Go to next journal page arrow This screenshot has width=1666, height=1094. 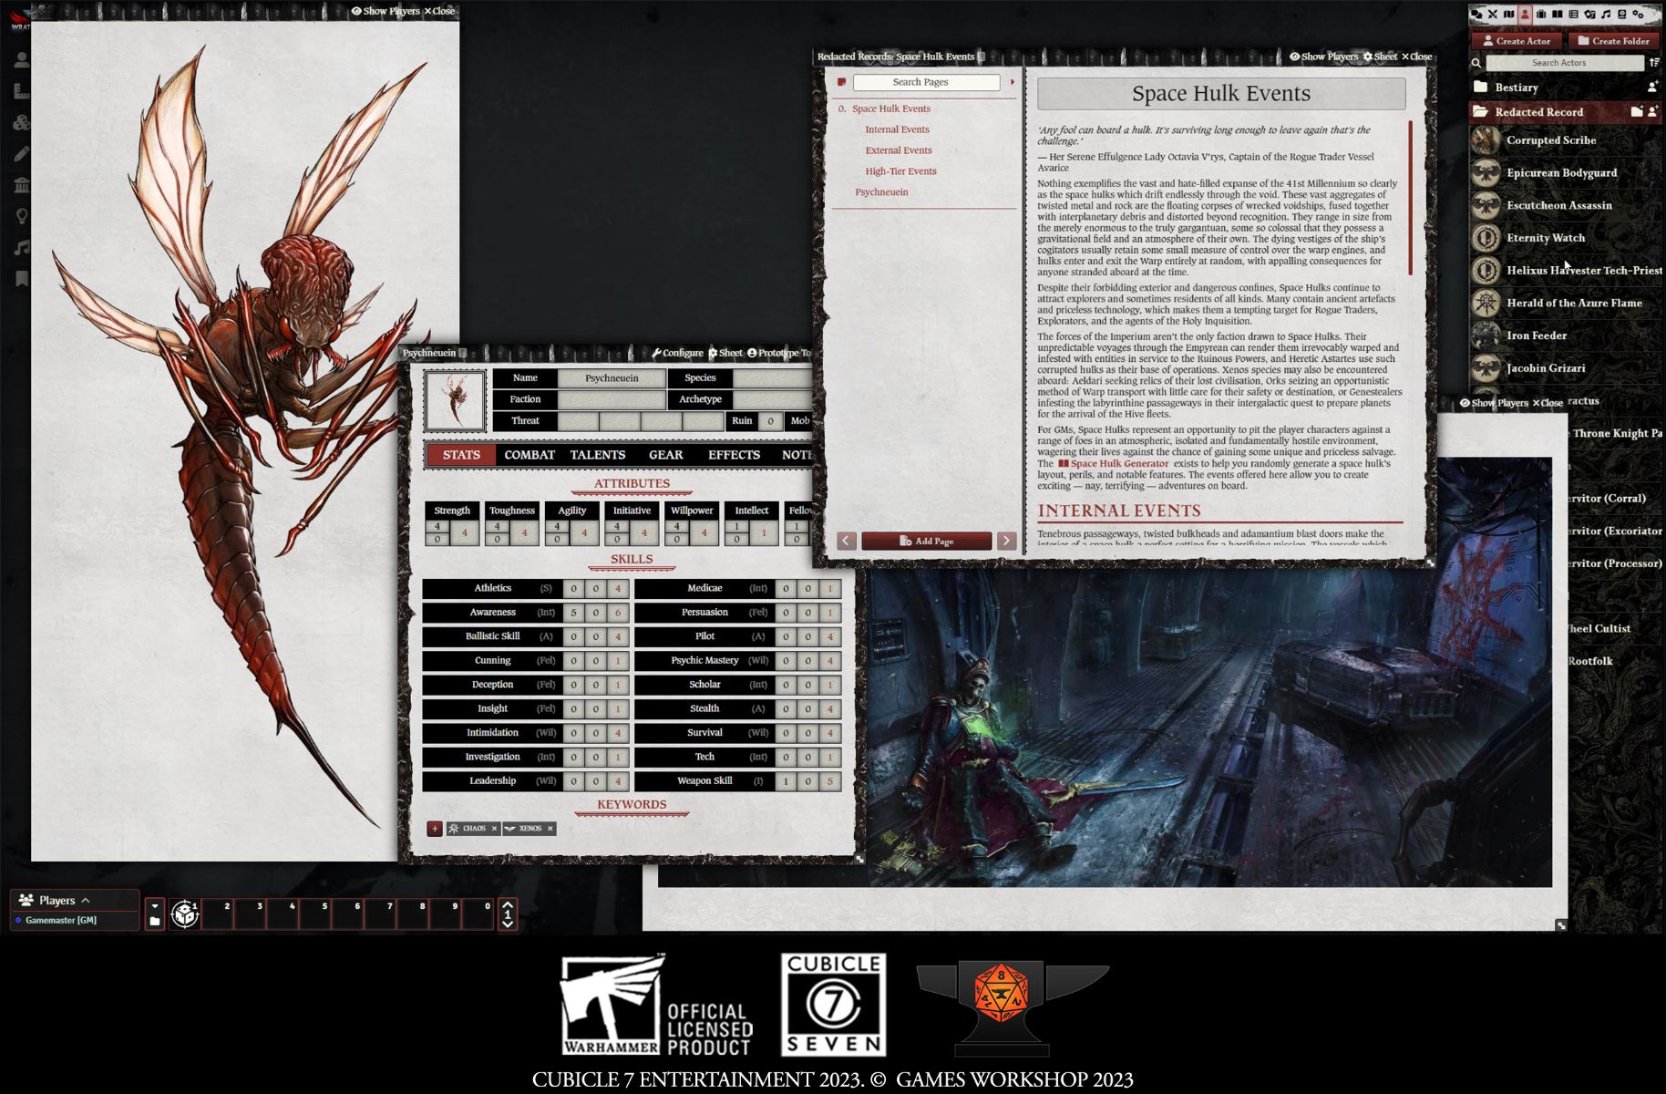(1006, 541)
